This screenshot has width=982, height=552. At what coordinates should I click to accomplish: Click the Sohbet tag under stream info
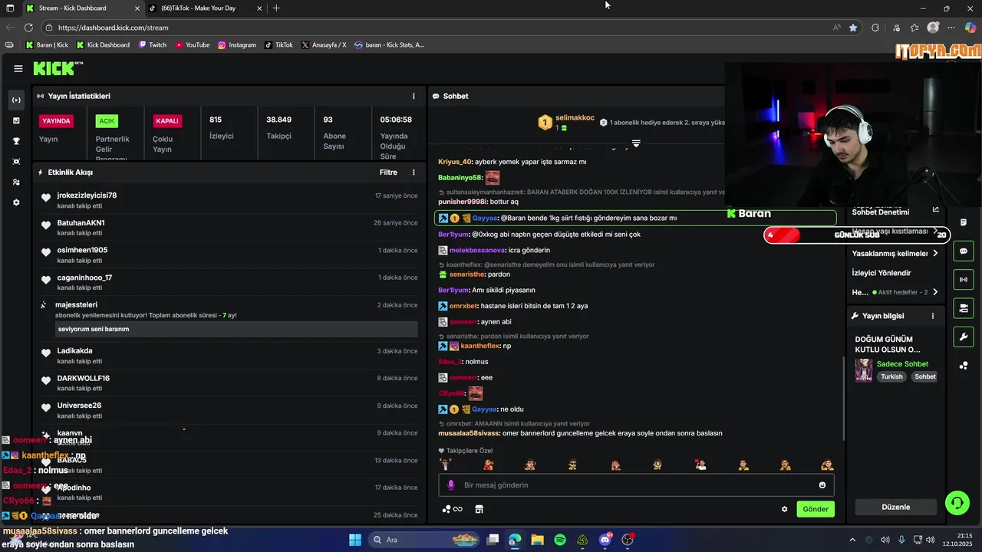click(x=925, y=377)
